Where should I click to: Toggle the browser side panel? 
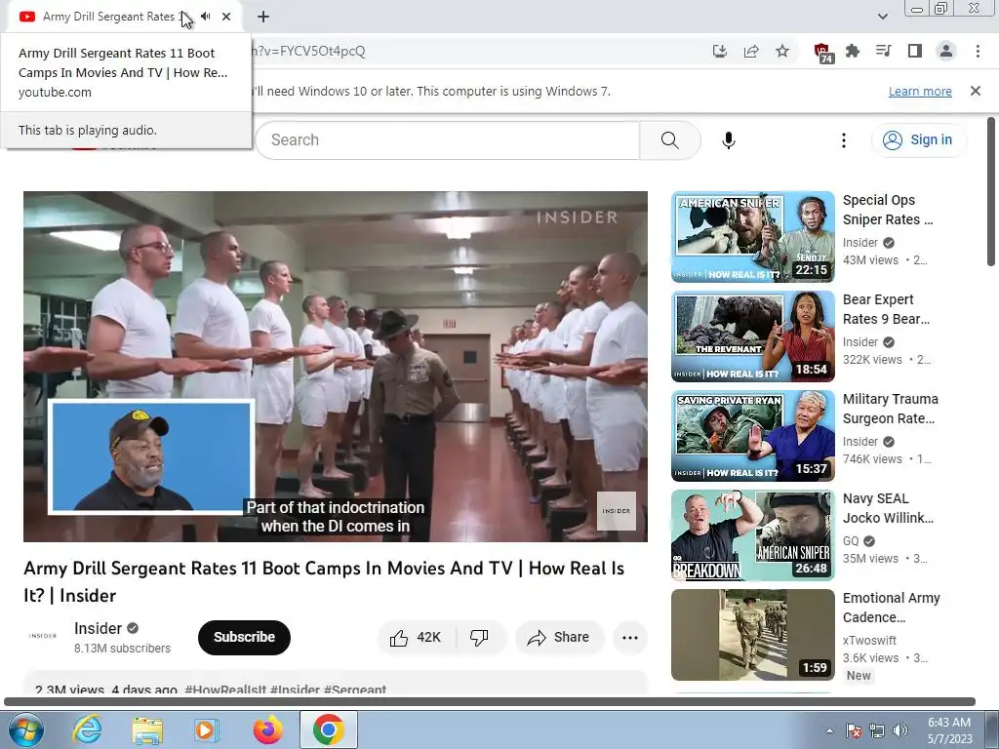coord(915,51)
